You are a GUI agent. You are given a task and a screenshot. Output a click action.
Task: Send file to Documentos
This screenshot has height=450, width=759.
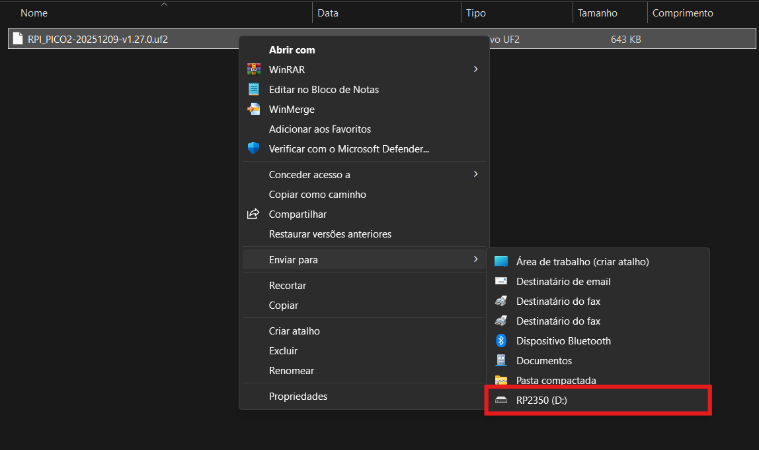(x=543, y=361)
